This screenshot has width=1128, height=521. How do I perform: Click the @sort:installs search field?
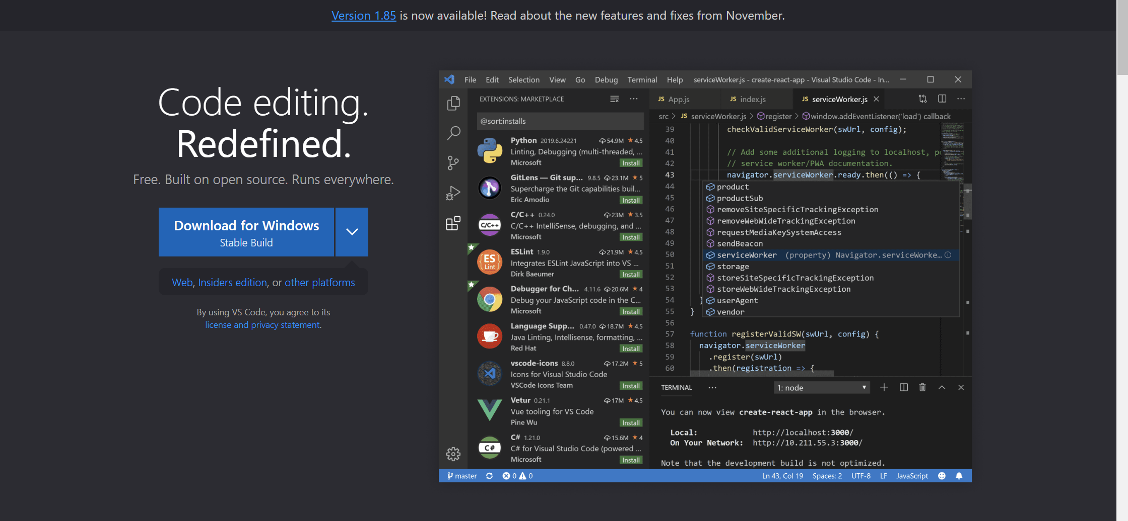pos(560,121)
